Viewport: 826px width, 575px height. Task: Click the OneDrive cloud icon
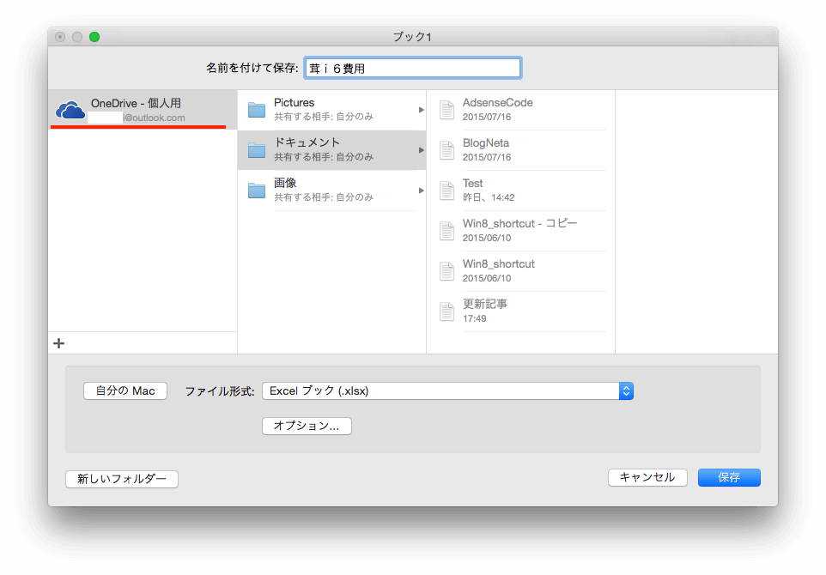pos(70,110)
